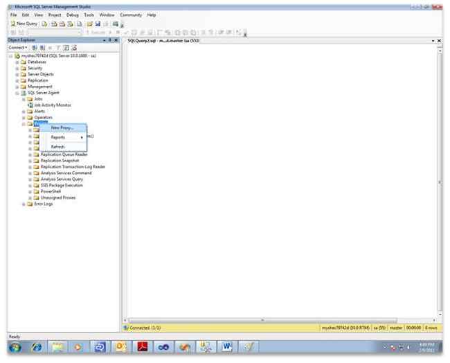
Task: Expand the Jobs folder
Action: pos(24,99)
